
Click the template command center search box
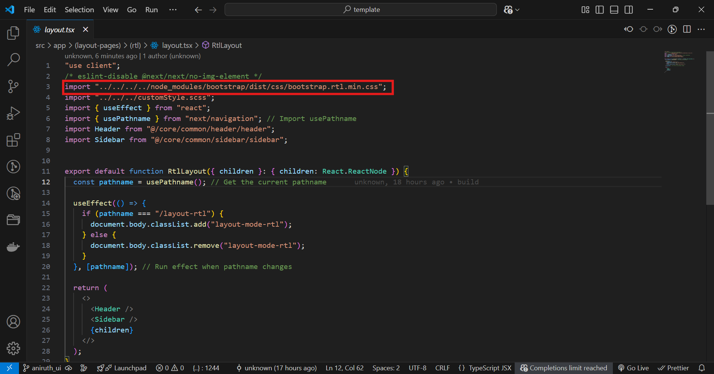[x=360, y=10]
